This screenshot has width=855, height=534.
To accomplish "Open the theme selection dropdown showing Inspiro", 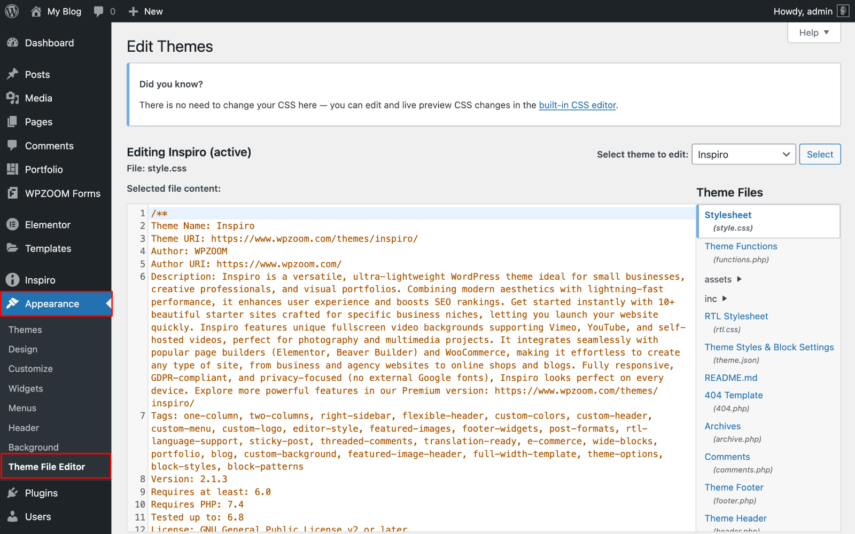I will click(743, 154).
